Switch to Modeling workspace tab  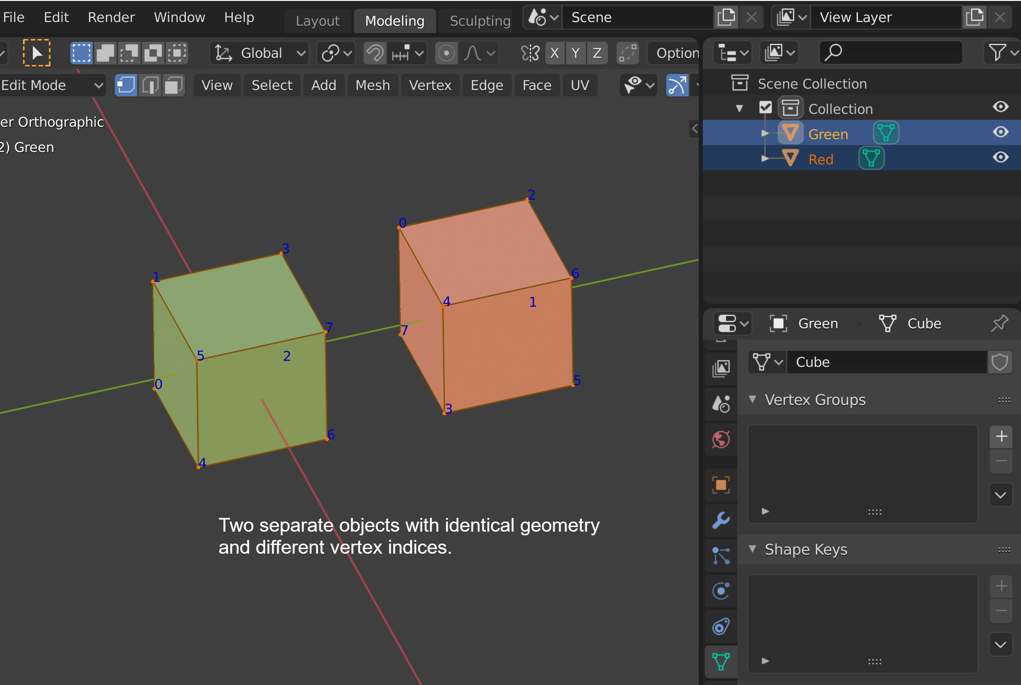(395, 21)
